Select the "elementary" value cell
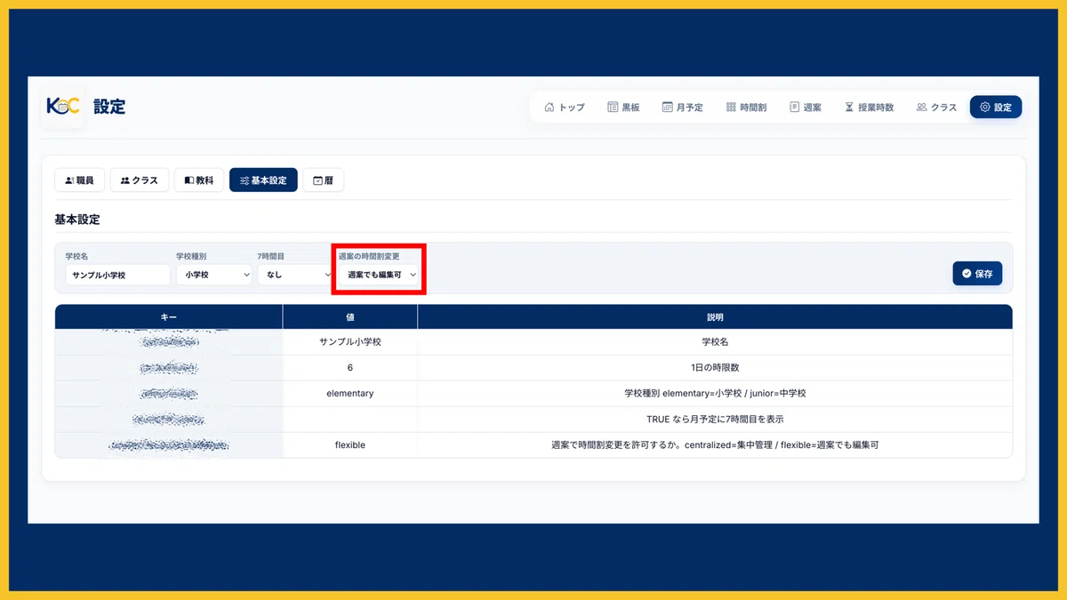Screen dimensions: 1067x600 pyautogui.click(x=350, y=393)
